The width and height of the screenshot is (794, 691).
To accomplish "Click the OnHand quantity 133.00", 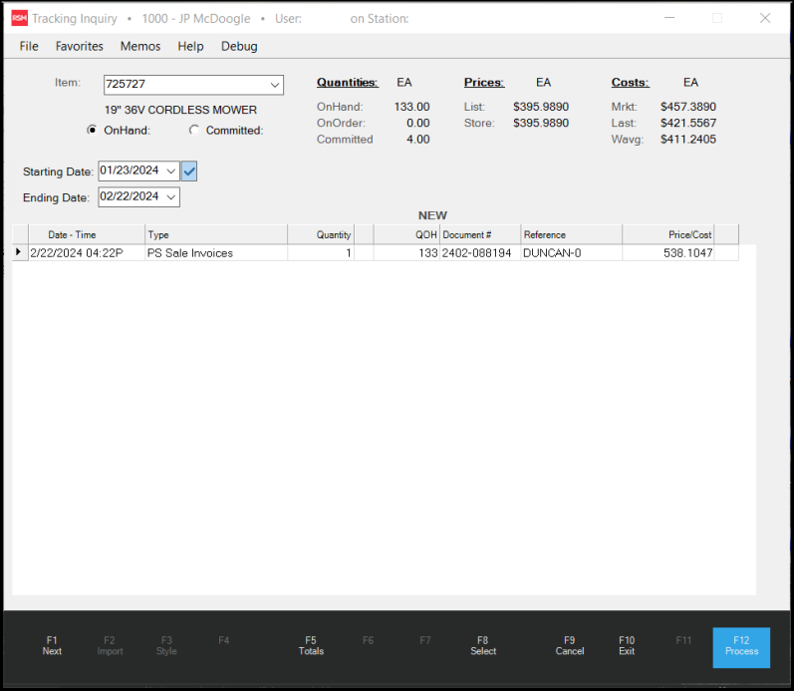I will pos(411,107).
